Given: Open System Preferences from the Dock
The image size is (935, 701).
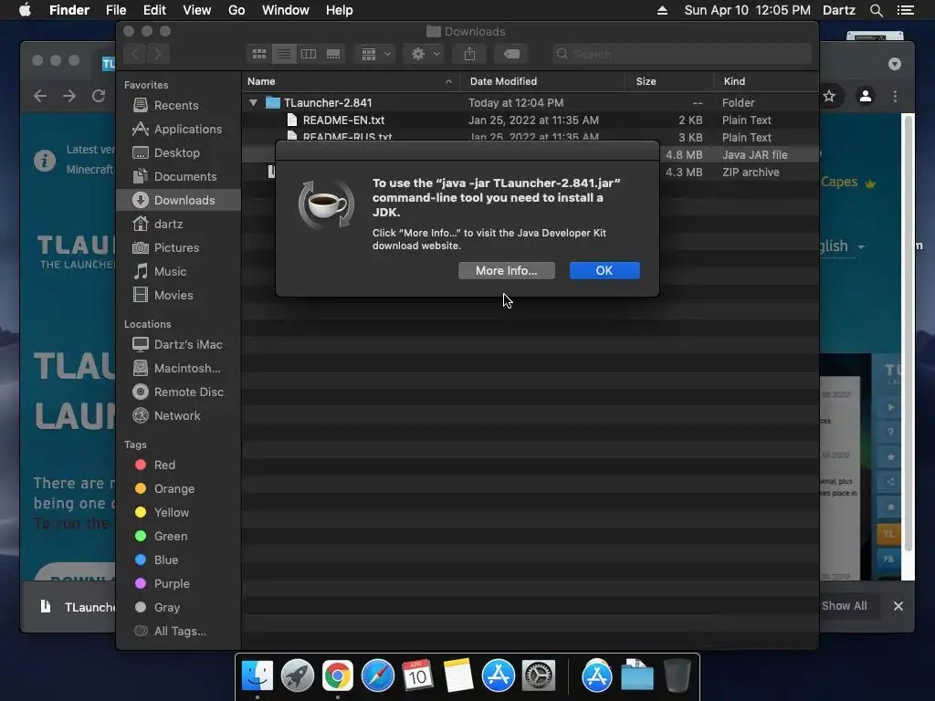Looking at the screenshot, I should coord(539,676).
